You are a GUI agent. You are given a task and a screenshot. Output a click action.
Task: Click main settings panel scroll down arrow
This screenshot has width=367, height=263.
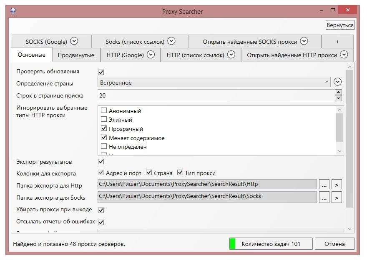tap(349, 229)
